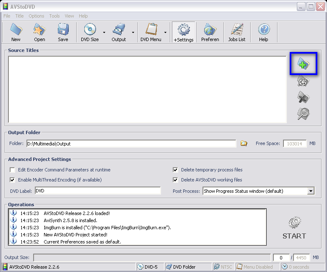
Task: Click the START gear button
Action: click(x=294, y=228)
